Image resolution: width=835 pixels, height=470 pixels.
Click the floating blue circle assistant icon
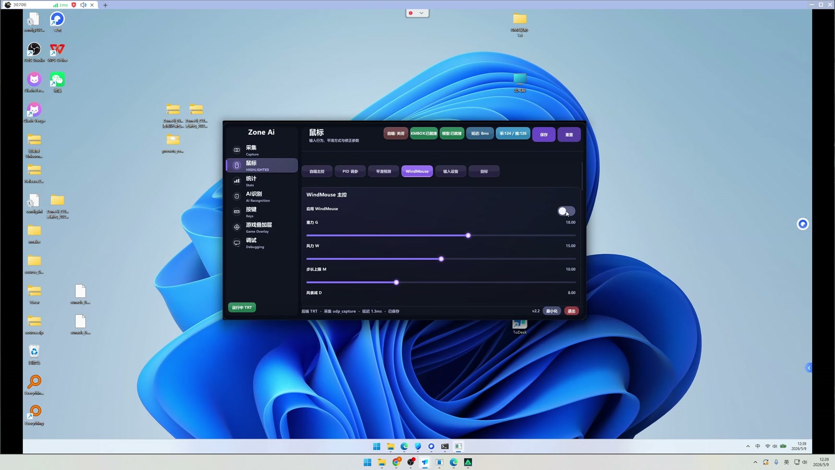point(803,224)
